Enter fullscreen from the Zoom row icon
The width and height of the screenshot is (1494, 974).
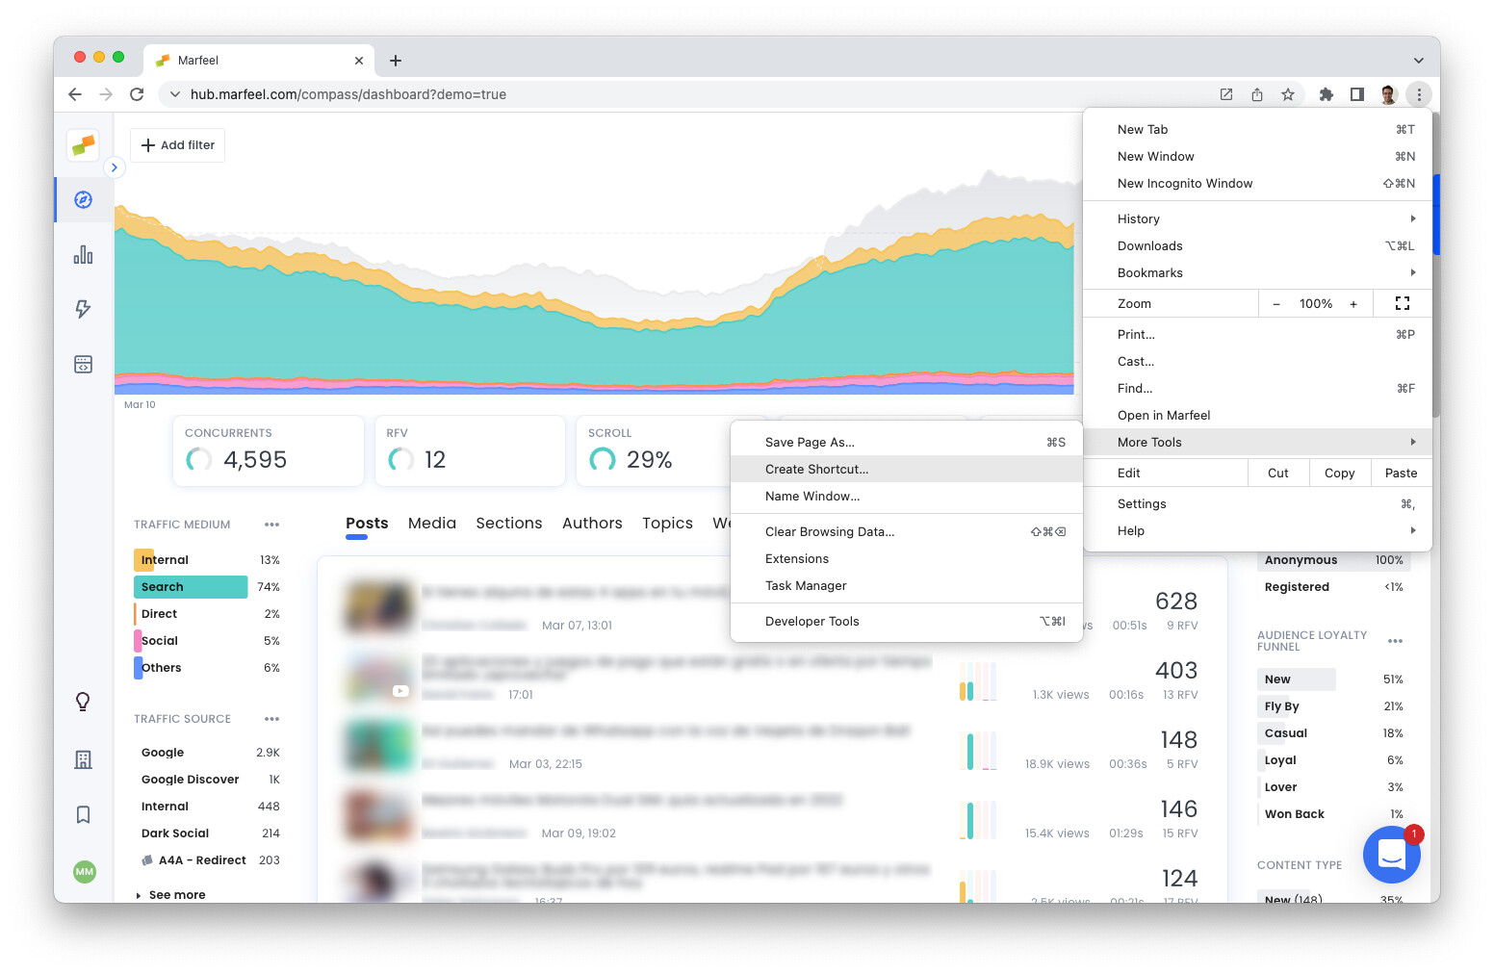1402,302
